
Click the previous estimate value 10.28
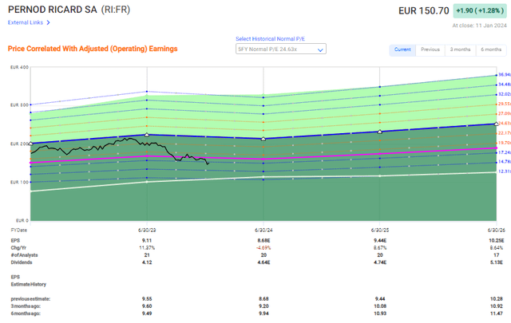coord(497,299)
